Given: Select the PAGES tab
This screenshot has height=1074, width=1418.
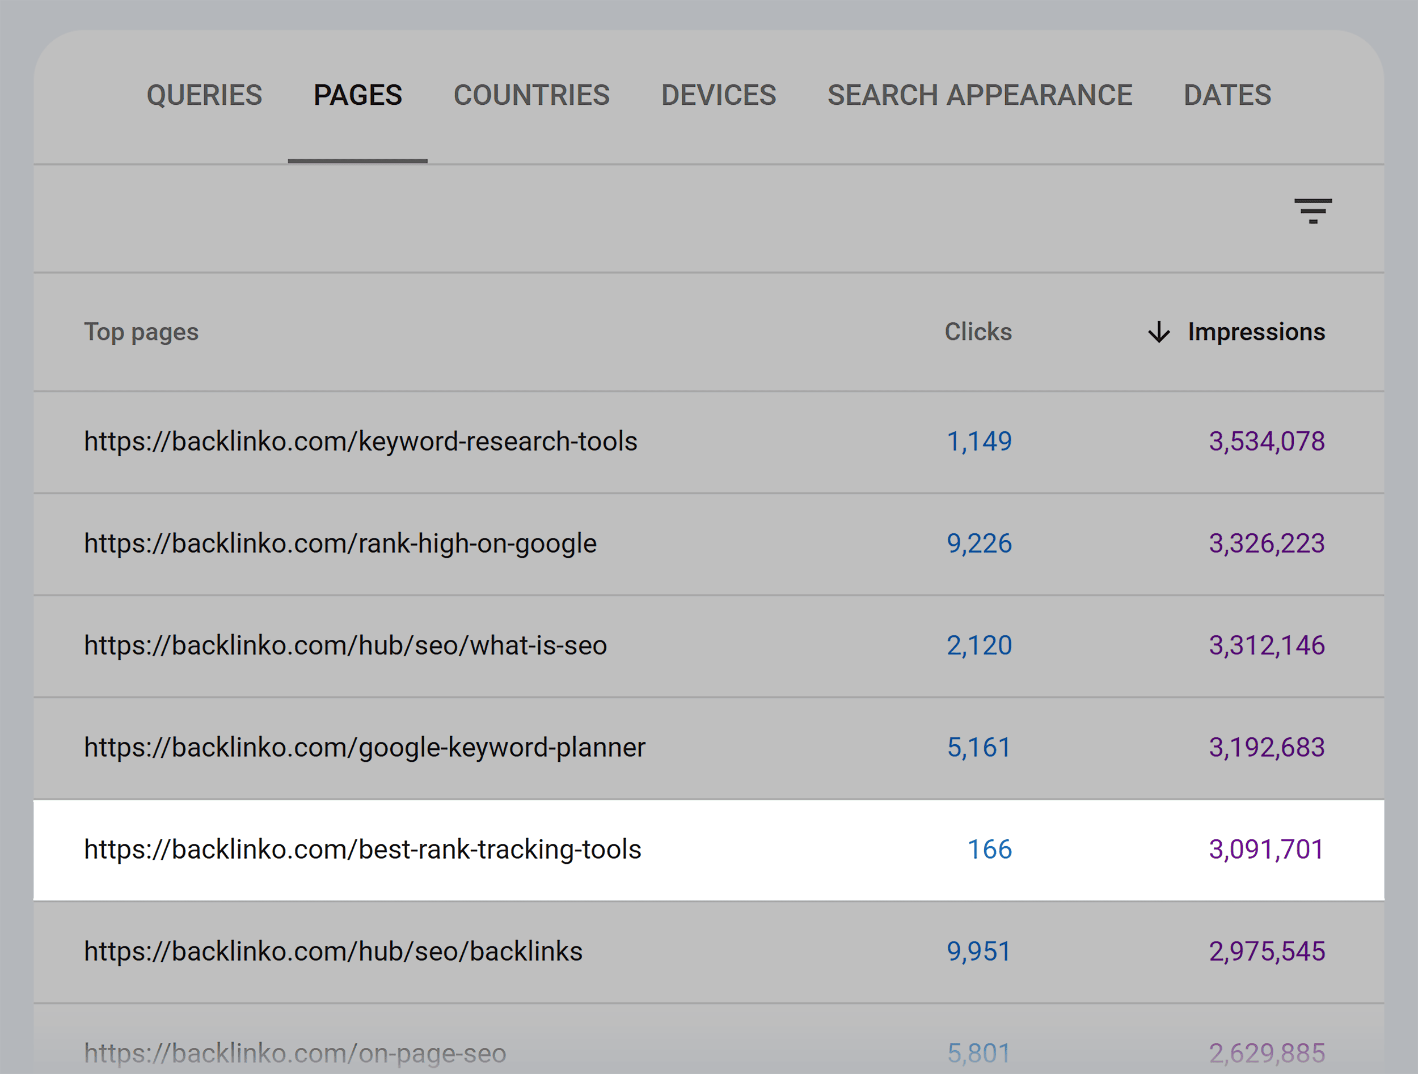Looking at the screenshot, I should [x=357, y=95].
